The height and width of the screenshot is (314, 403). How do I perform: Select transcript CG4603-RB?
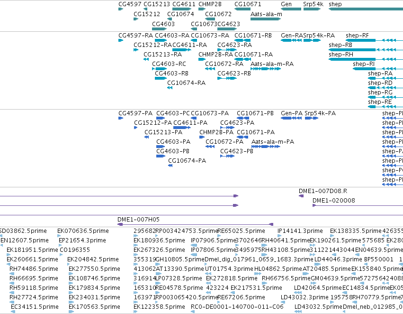[x=161, y=79]
